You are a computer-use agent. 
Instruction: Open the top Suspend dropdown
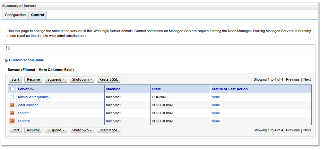[x=56, y=79]
